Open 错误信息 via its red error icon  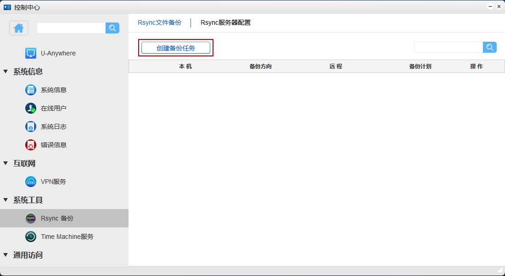pos(30,145)
